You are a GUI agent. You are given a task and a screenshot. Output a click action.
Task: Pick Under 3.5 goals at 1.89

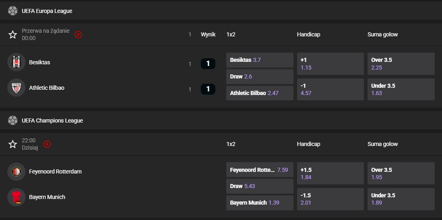[400, 199]
